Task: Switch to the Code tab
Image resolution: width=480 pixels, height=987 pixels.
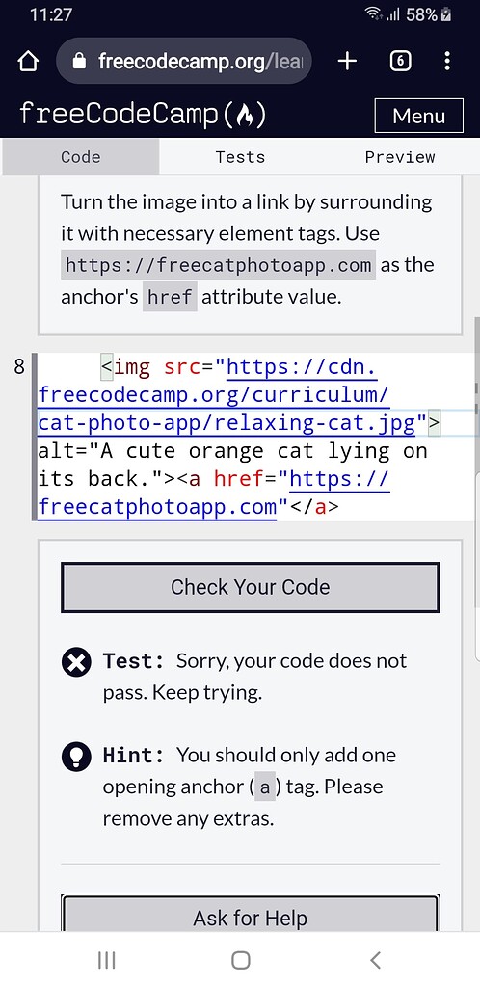Action: [x=81, y=157]
